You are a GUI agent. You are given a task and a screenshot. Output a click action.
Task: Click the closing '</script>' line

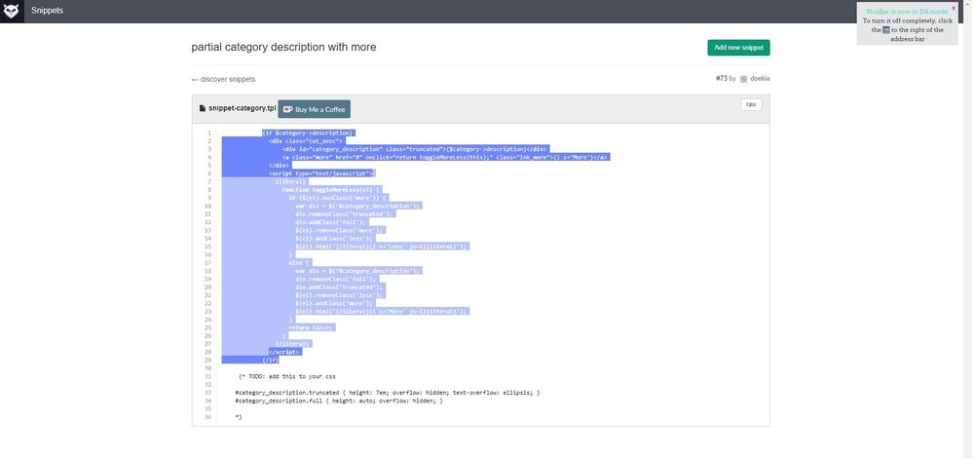point(285,352)
